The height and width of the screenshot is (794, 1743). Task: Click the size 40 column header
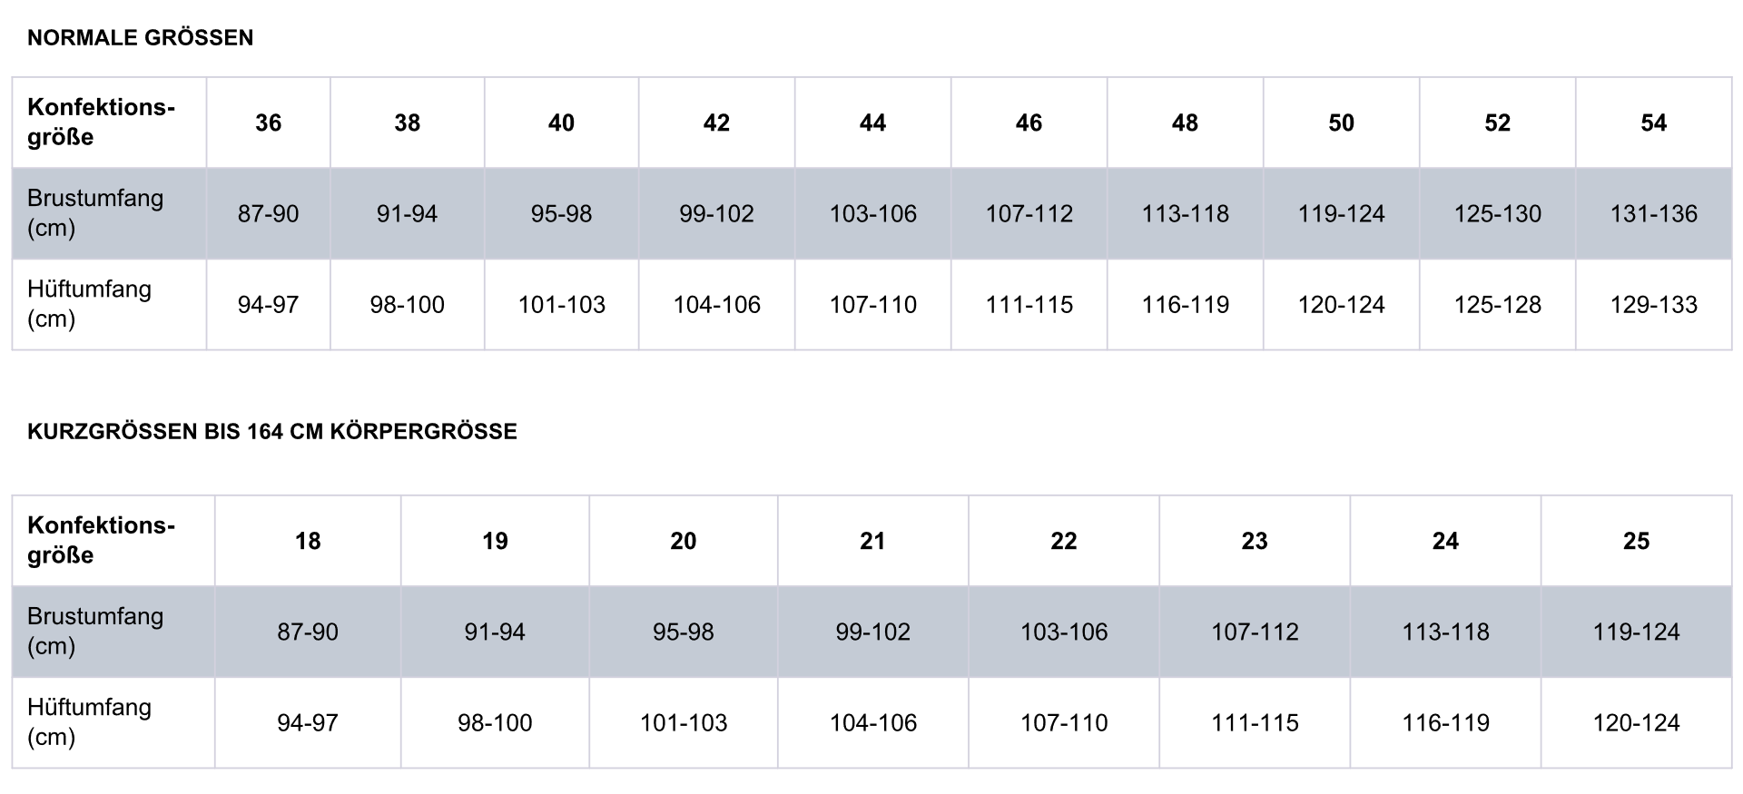(x=561, y=123)
